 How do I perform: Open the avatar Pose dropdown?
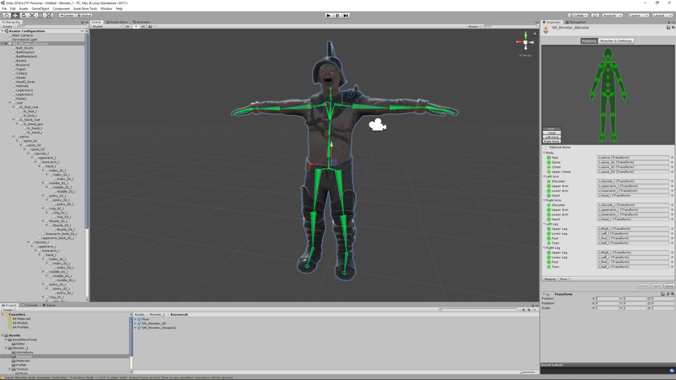[564, 279]
